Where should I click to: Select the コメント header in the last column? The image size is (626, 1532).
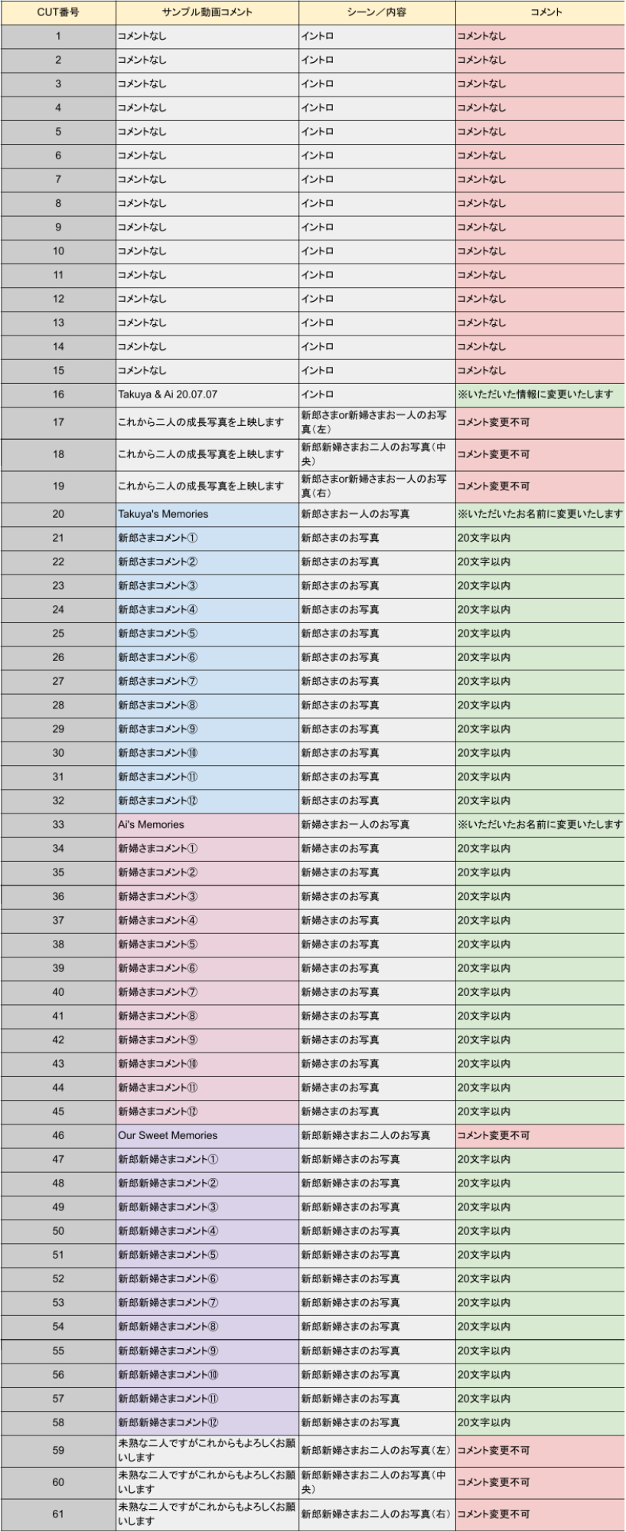[x=540, y=12]
